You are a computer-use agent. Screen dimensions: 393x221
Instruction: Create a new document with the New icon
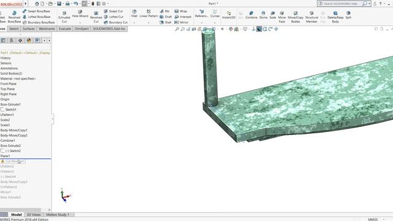(x=42, y=4)
